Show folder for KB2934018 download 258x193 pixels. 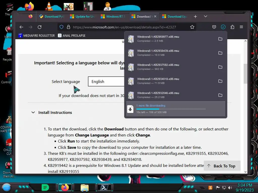pyautogui.click(x=220, y=81)
